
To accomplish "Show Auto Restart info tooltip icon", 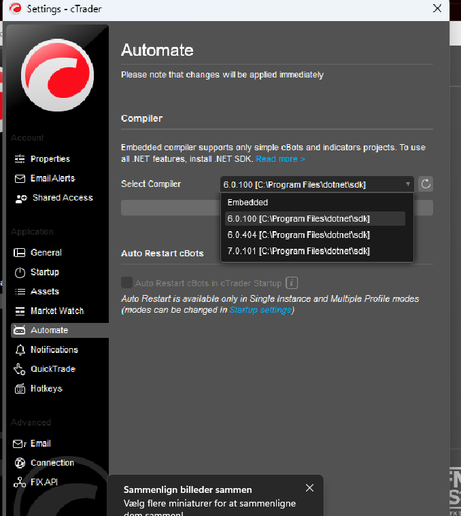I will (292, 283).
